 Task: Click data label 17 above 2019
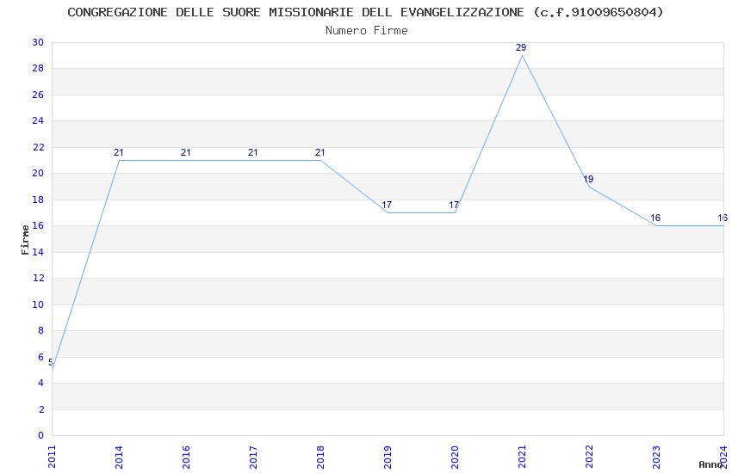387,205
